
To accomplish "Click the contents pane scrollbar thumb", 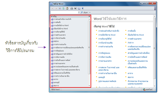I will (x=89, y=47).
